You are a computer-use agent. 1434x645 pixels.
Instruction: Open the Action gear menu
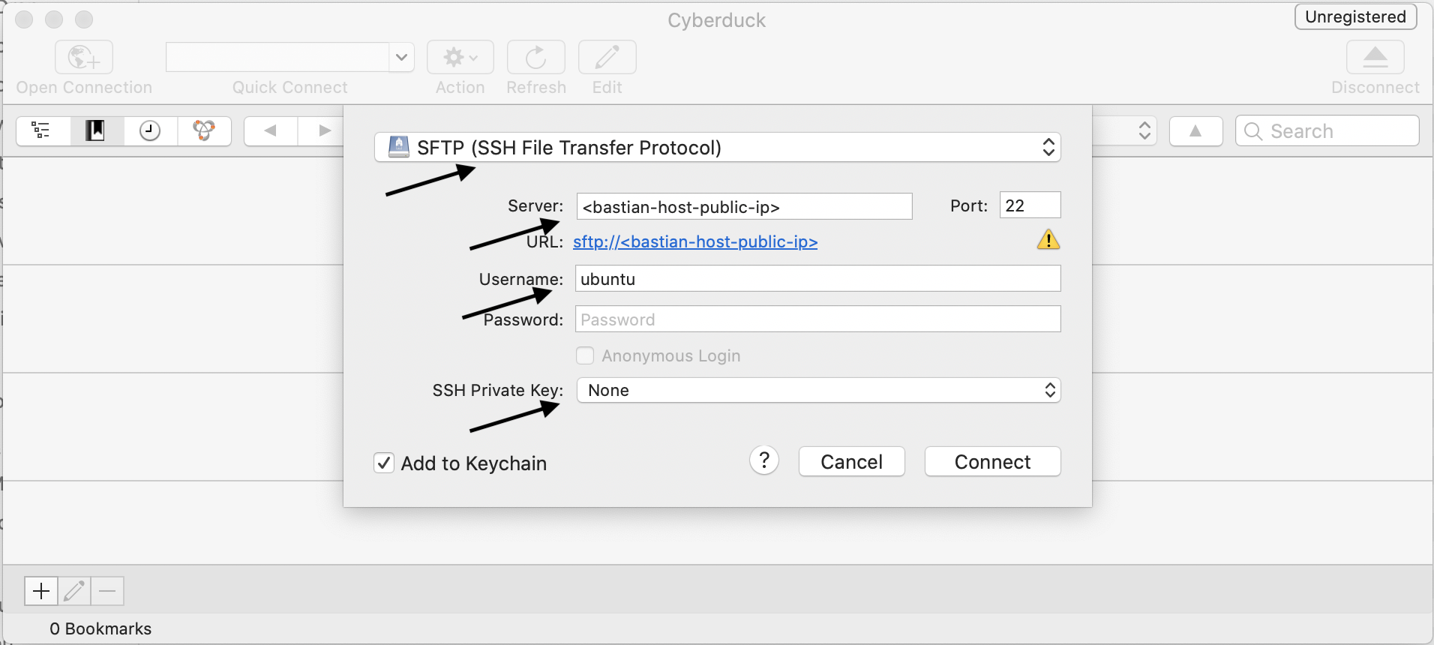(x=460, y=57)
